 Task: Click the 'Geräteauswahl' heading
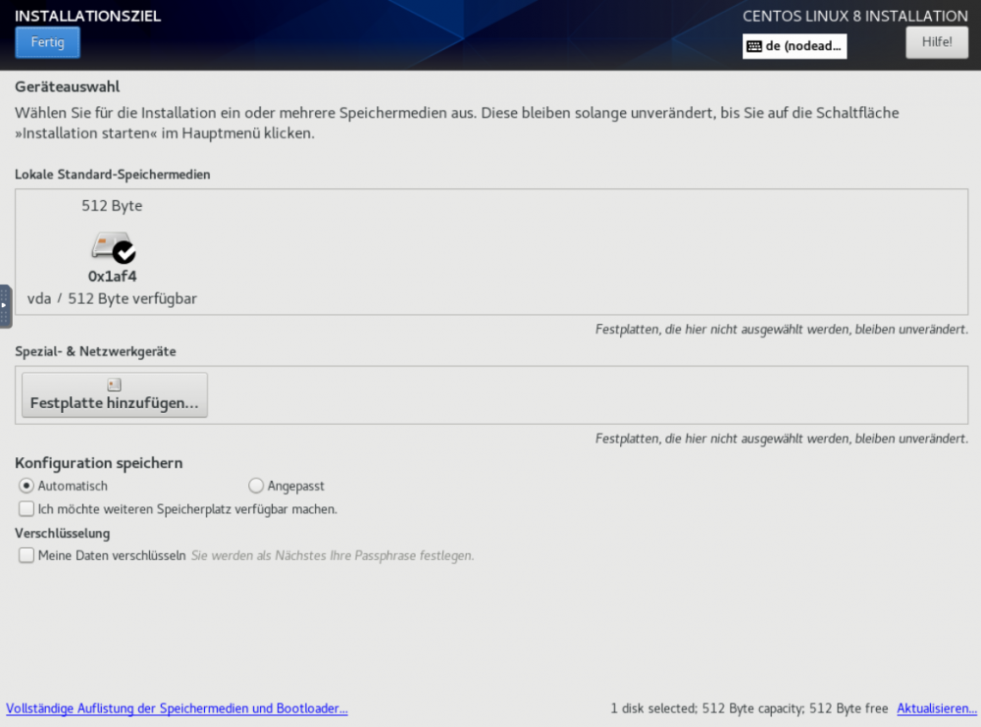[68, 87]
